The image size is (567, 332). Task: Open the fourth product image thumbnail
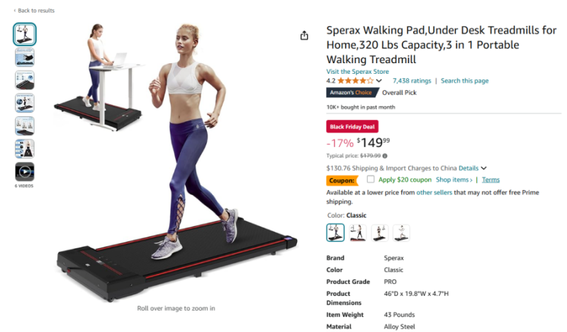click(25, 103)
